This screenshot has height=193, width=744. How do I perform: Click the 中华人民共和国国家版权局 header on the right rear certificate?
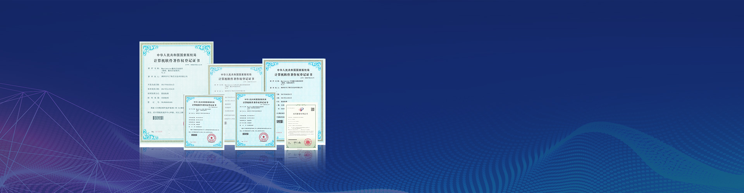(293, 70)
